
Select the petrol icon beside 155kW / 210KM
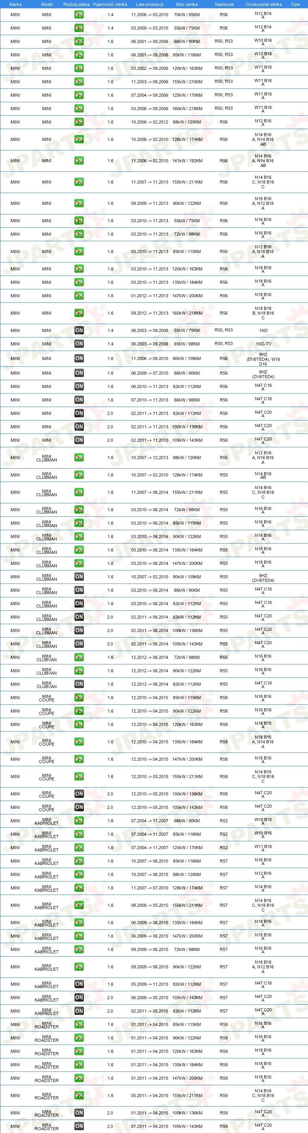79,82
